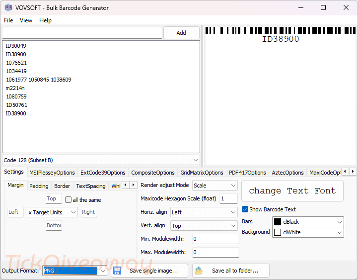
Task: Open the CompositeOptions tab
Action: pos(153,173)
